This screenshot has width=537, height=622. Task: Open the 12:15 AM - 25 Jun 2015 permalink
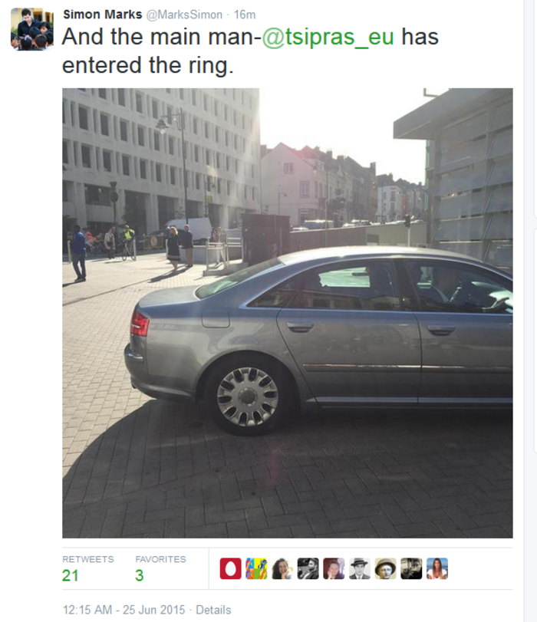[124, 610]
